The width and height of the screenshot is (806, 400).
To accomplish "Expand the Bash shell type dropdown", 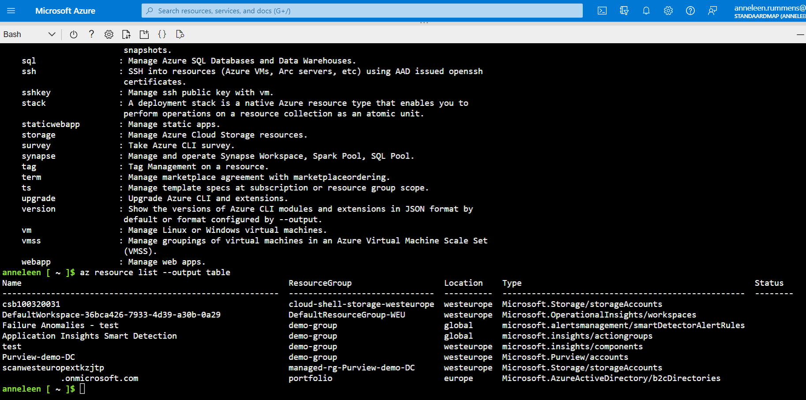I will (x=30, y=34).
